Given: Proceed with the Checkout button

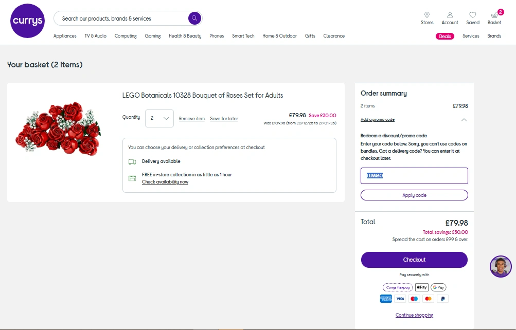Looking at the screenshot, I should pos(414,260).
